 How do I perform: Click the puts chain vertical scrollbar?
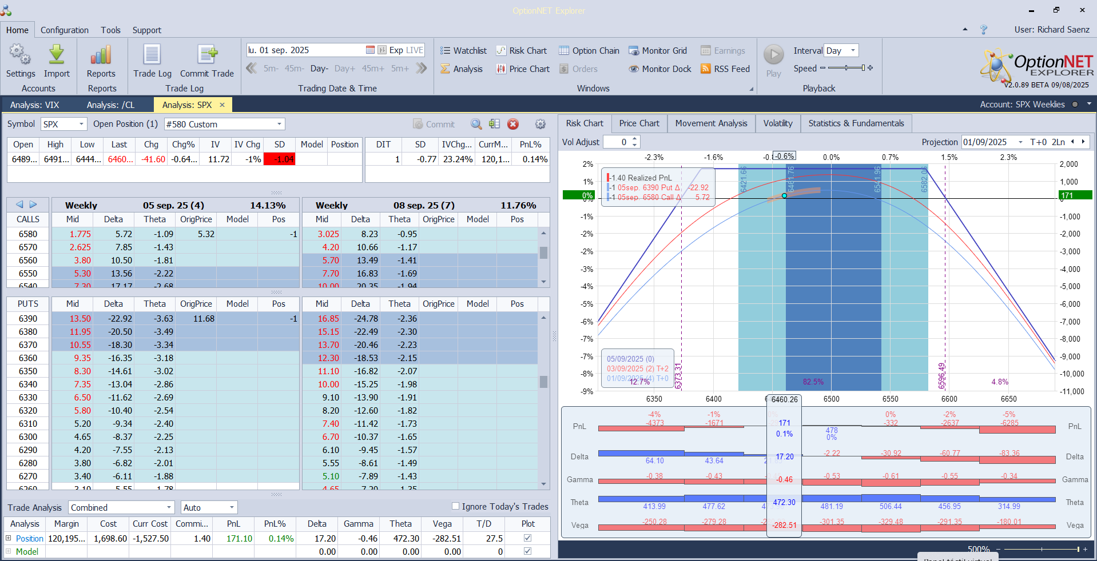pyautogui.click(x=543, y=400)
